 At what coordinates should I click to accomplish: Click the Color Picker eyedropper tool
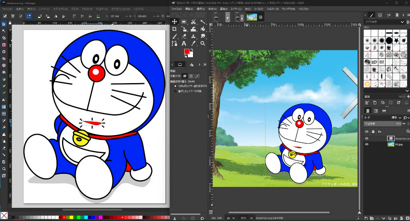pyautogui.click(x=193, y=43)
